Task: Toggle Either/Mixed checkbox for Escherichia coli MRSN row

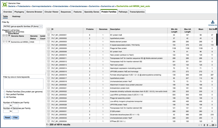Action: (x=9, y=42)
